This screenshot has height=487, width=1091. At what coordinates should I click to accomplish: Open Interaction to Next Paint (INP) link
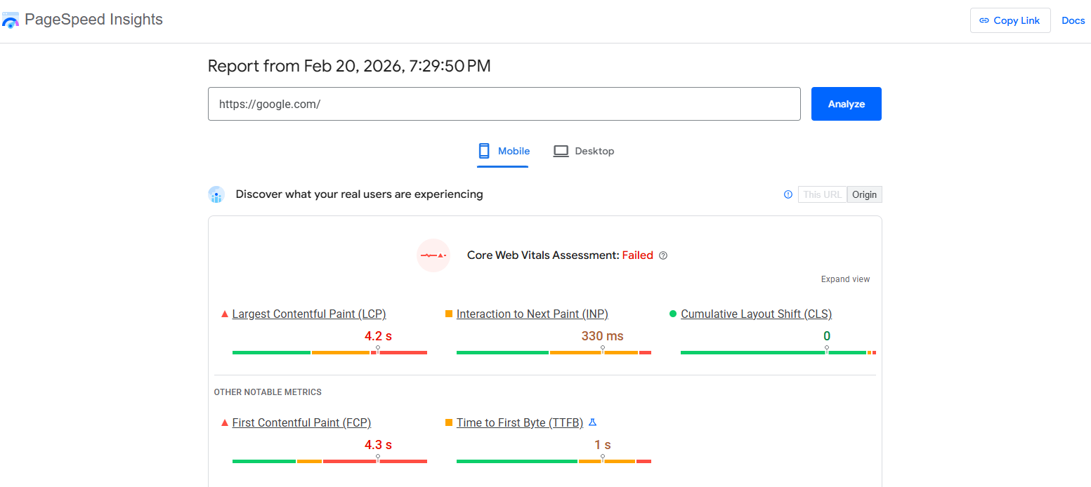pos(532,314)
